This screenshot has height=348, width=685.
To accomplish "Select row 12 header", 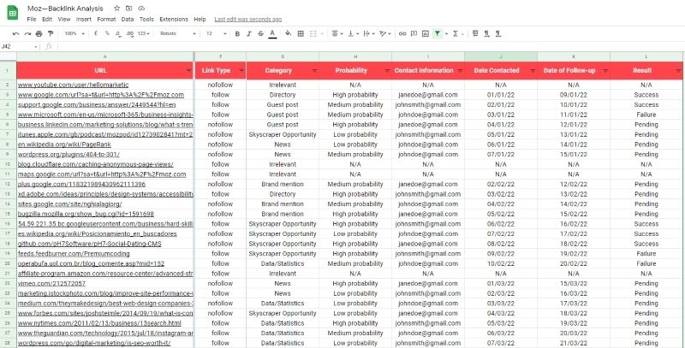I will pyautogui.click(x=8, y=184).
